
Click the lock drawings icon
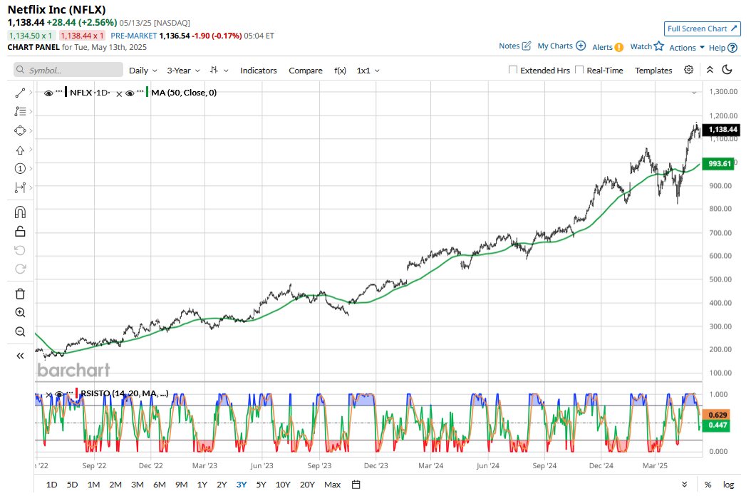tap(19, 231)
